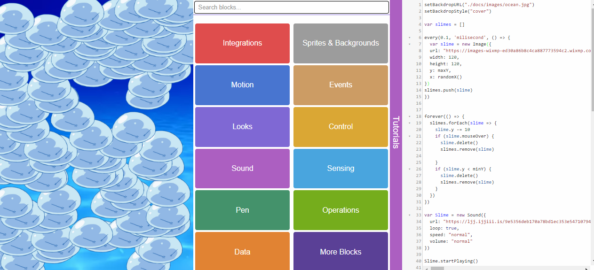Screen dimensions: 594x270
Task: Fold the slimes.forEach block at line 19
Action: [x=409, y=123]
